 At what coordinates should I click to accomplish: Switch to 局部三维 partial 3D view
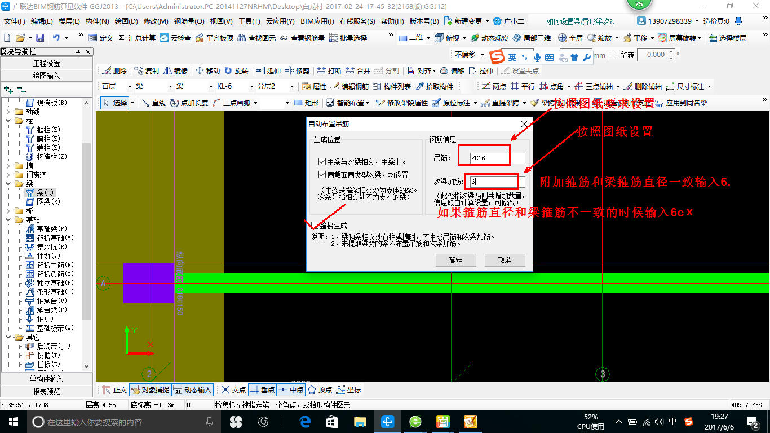click(532, 38)
